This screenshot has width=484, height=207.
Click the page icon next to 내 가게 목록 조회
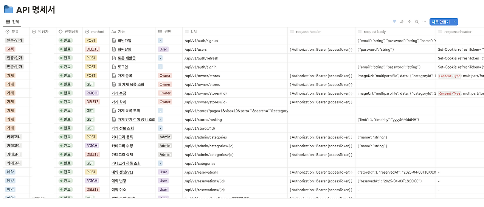(114, 84)
